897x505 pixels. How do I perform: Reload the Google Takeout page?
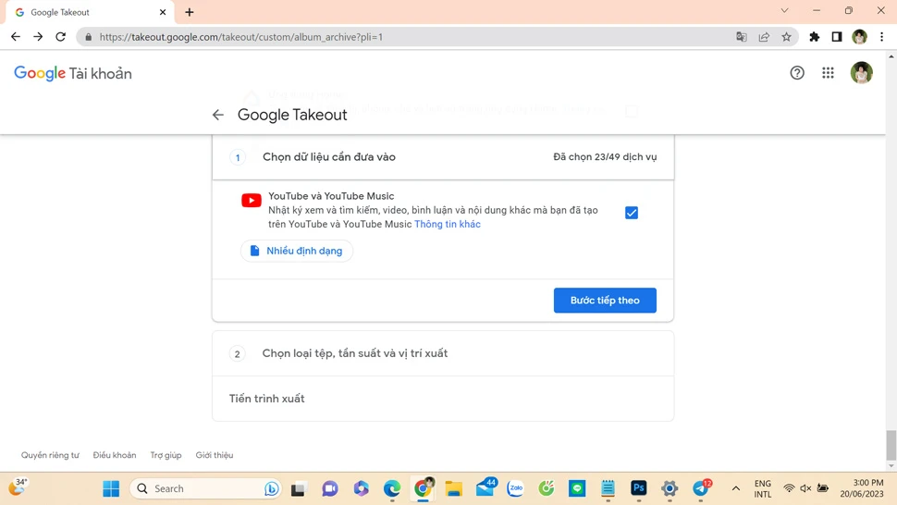pos(61,37)
